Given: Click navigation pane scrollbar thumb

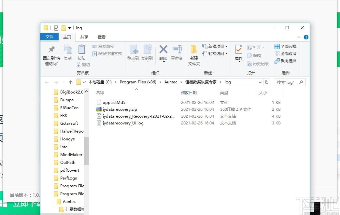Looking at the screenshot, I should click(87, 151).
